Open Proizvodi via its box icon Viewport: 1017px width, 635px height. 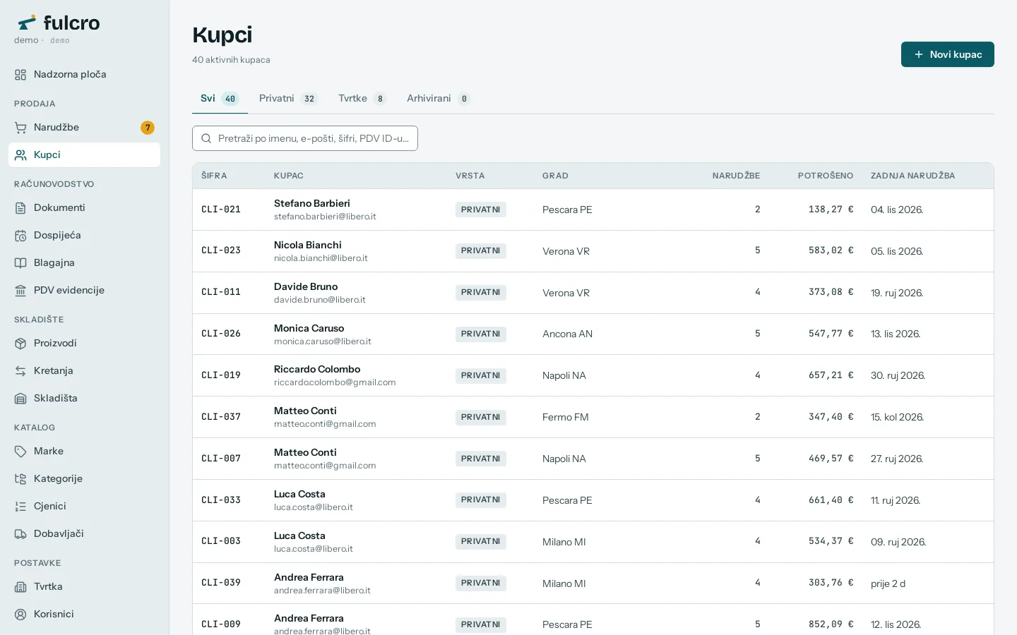click(x=20, y=344)
